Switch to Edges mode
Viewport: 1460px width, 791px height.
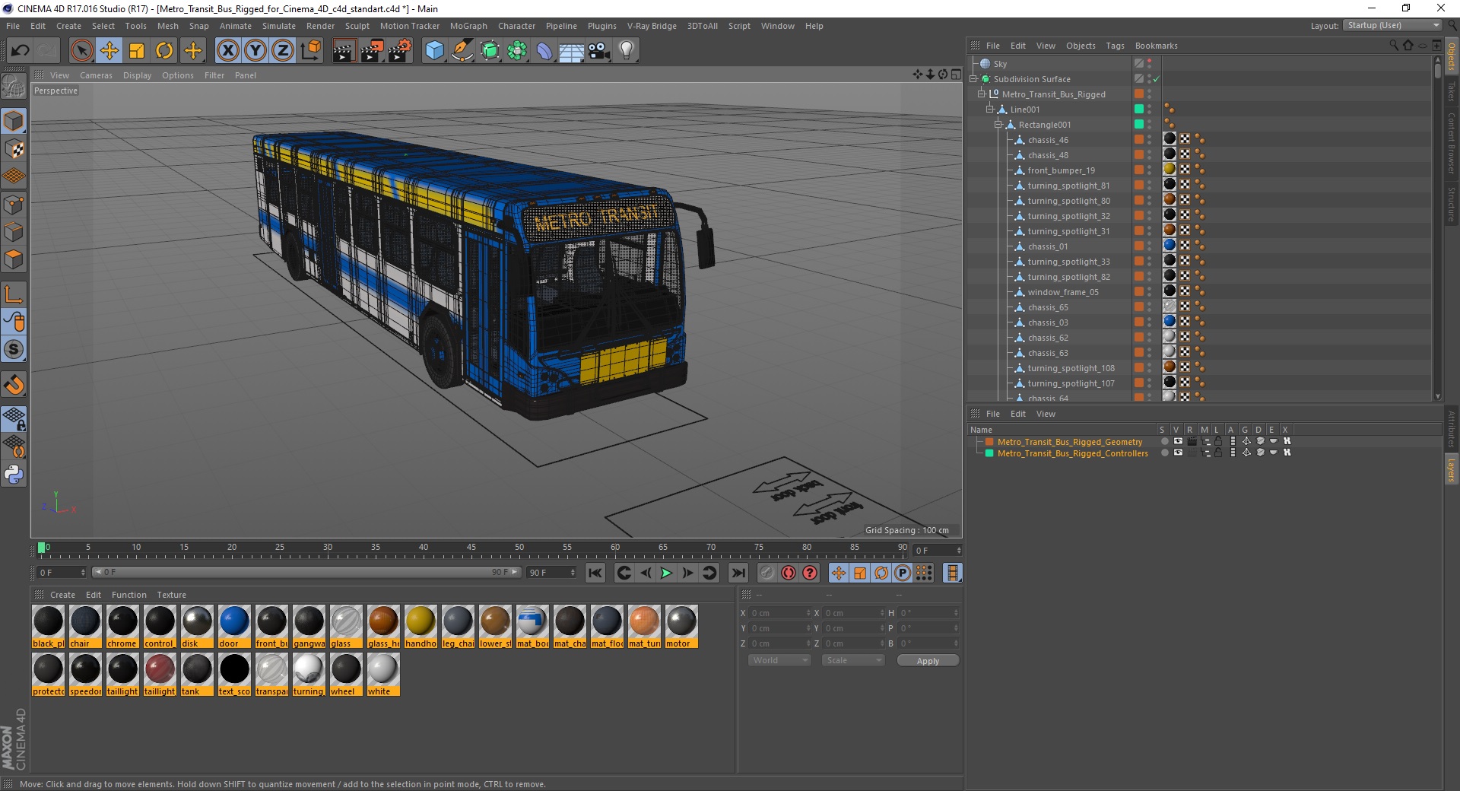point(14,232)
